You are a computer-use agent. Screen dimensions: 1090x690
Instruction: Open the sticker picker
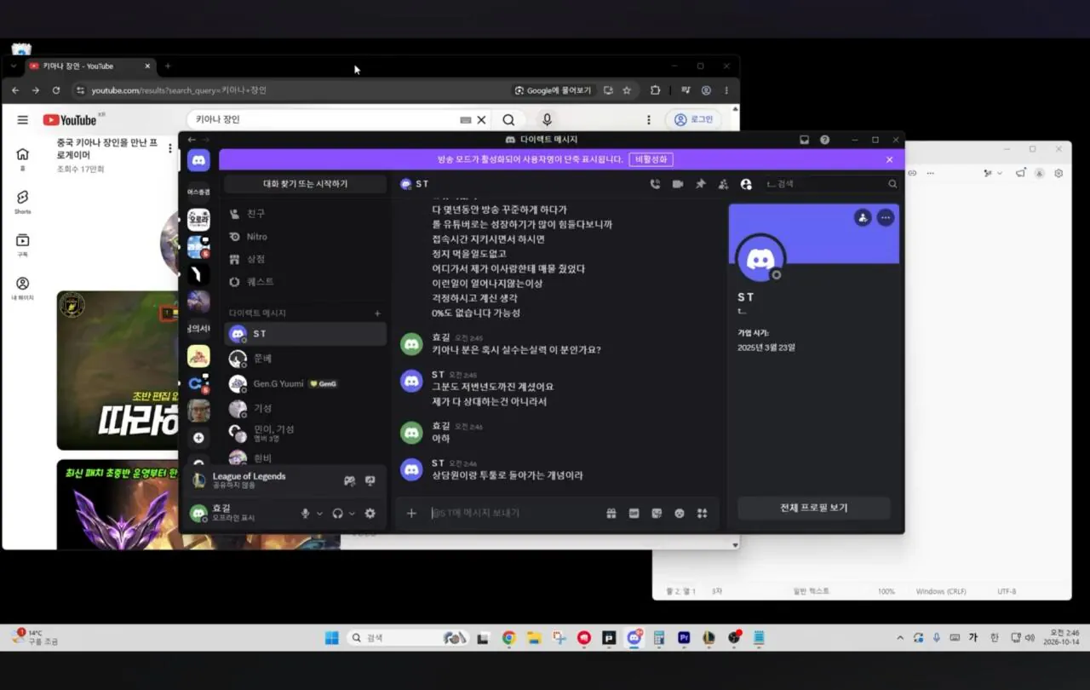pyautogui.click(x=657, y=513)
